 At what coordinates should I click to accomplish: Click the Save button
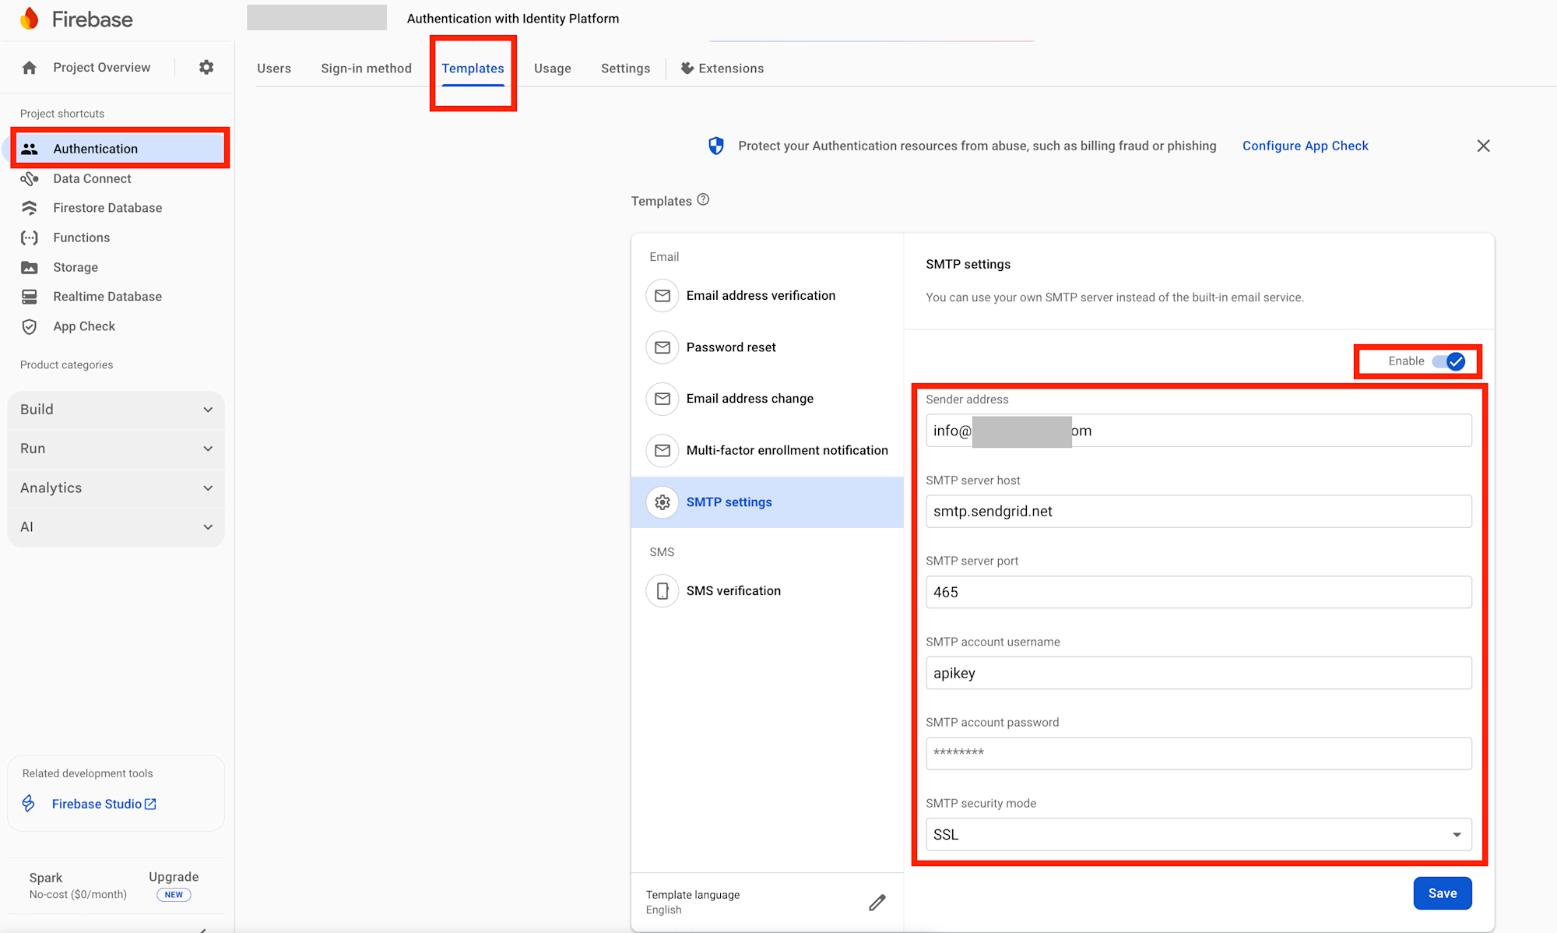click(1442, 893)
